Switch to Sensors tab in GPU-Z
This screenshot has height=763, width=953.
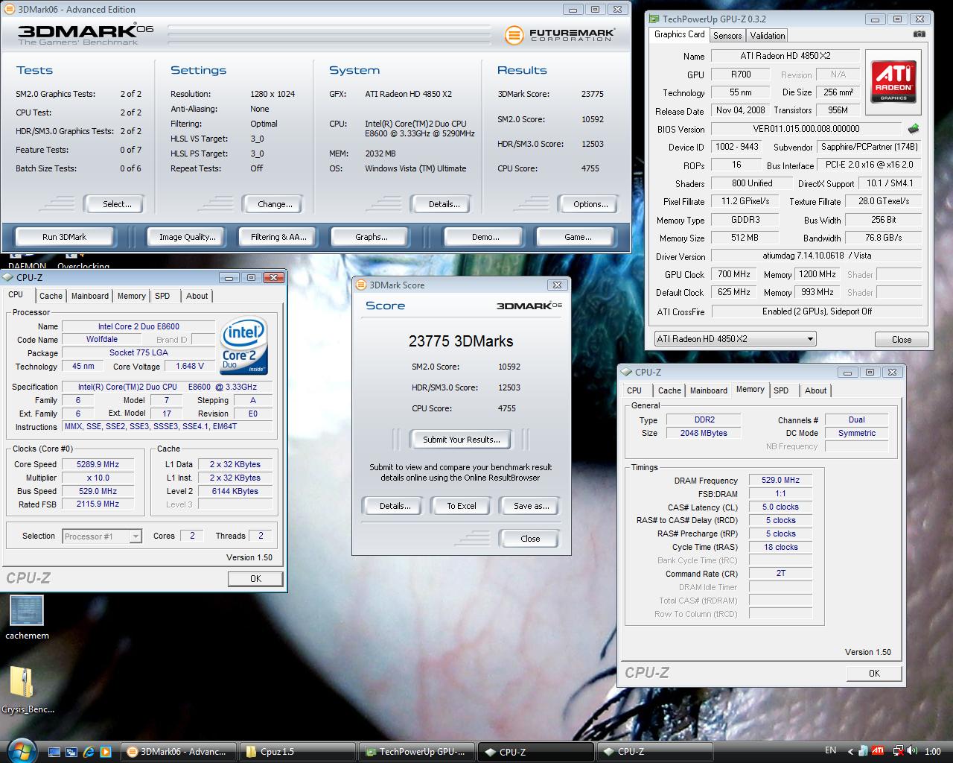point(727,36)
